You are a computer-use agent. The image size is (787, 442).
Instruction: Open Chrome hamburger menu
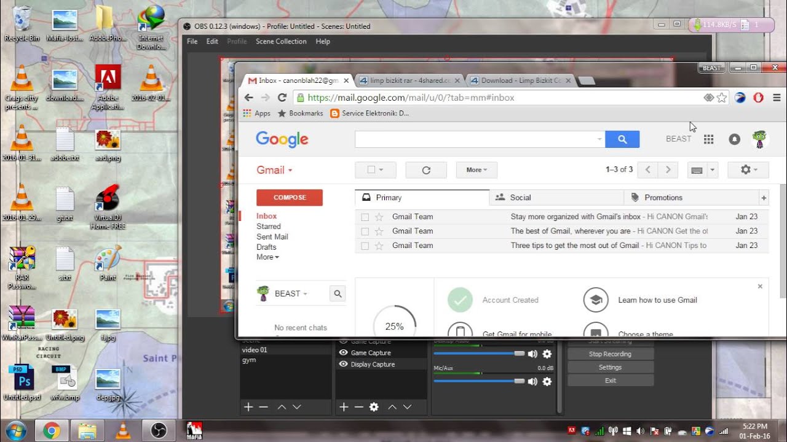(x=777, y=98)
